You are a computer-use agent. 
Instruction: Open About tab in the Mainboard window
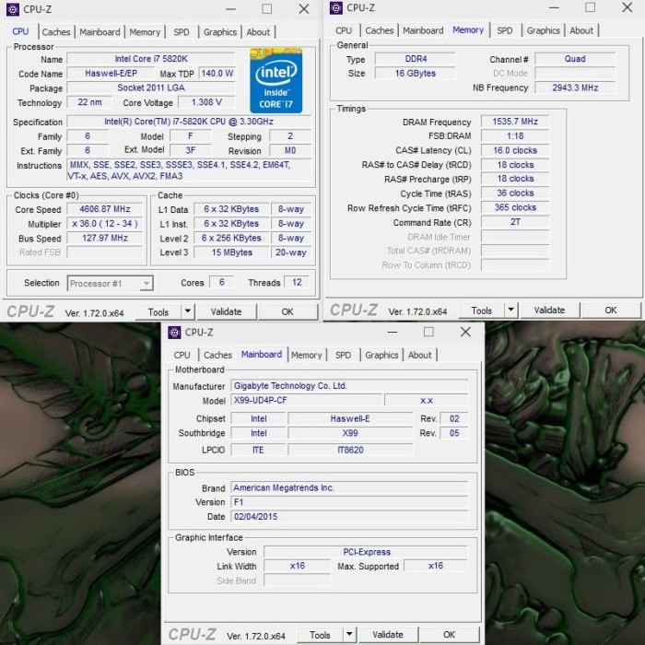(420, 355)
